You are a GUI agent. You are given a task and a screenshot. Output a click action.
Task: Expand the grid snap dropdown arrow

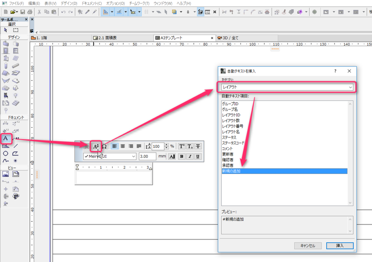pos(153,12)
